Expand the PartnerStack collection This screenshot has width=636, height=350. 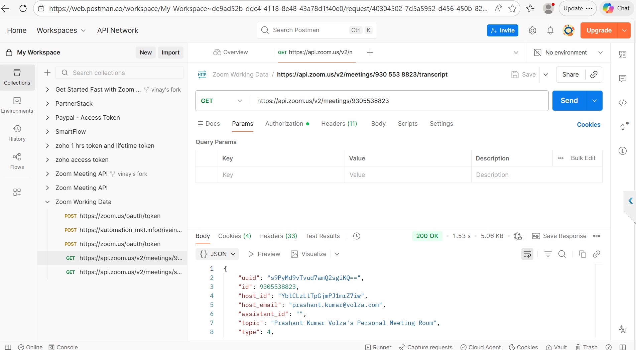click(47, 104)
